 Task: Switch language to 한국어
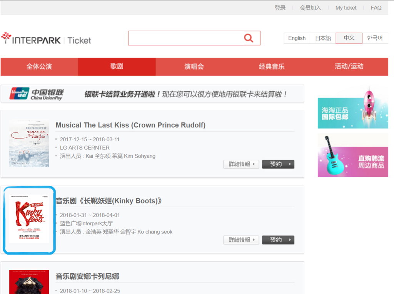click(375, 38)
